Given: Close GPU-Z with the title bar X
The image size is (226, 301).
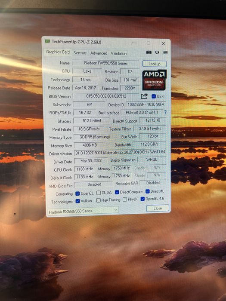Looking at the screenshot, I should [163, 43].
